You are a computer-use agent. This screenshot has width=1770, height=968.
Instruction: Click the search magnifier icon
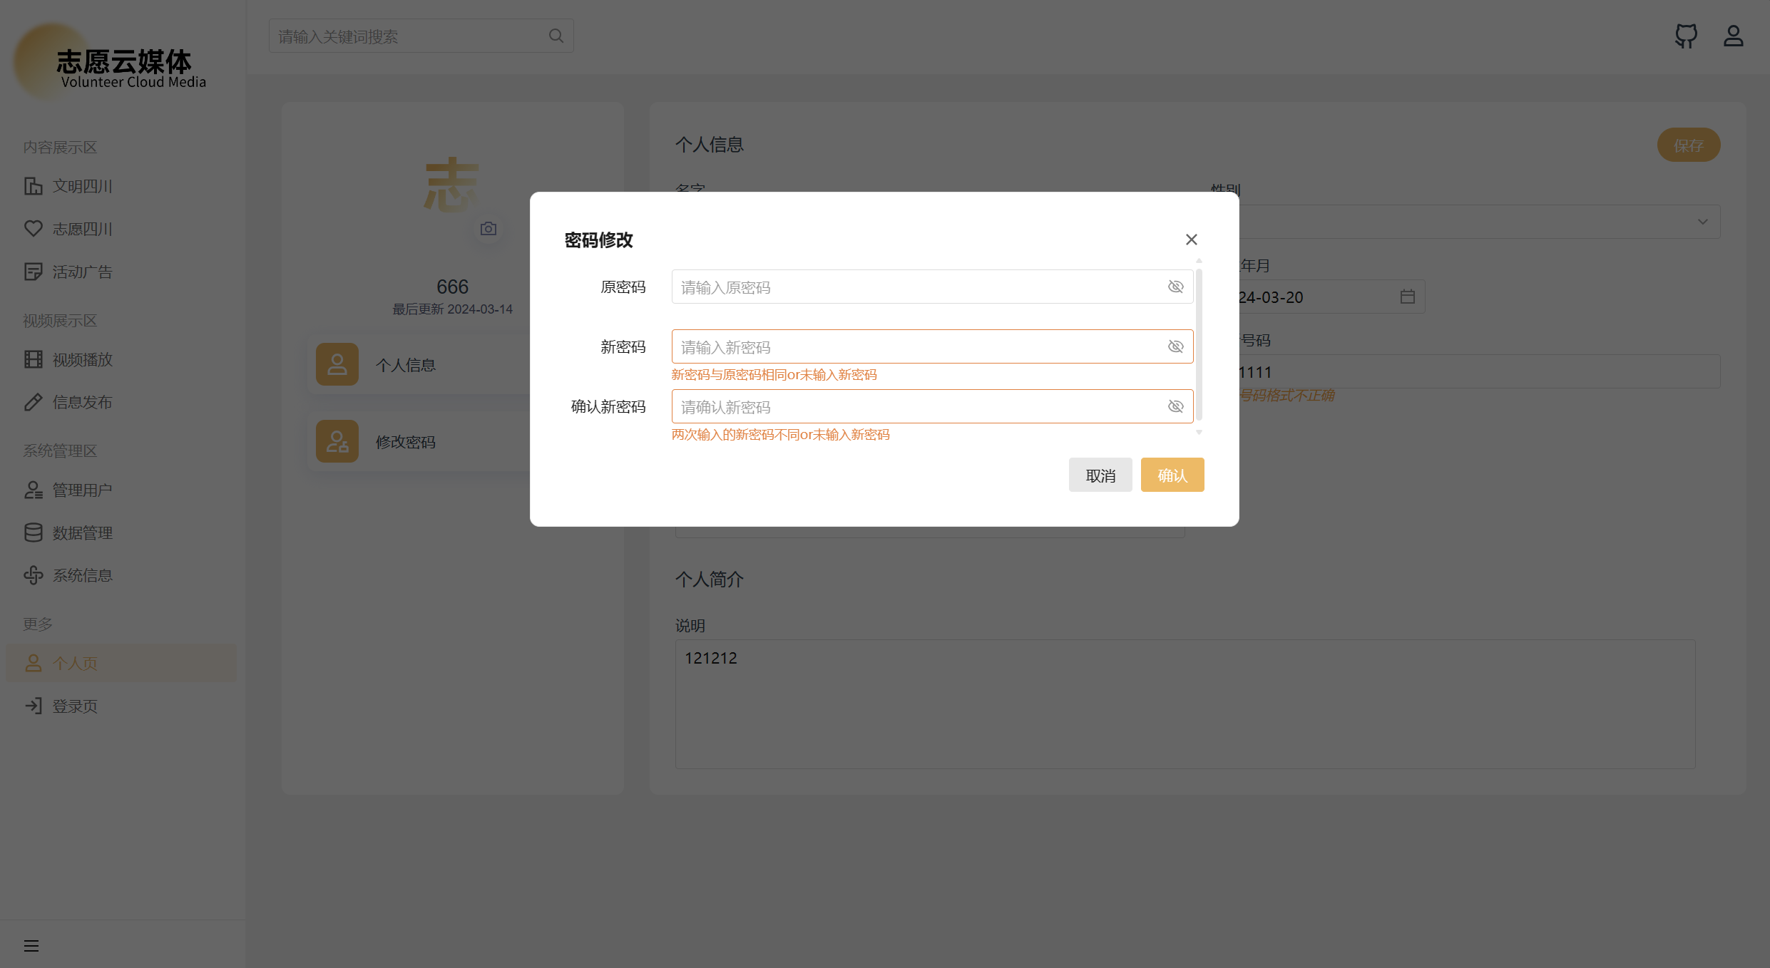coord(556,36)
